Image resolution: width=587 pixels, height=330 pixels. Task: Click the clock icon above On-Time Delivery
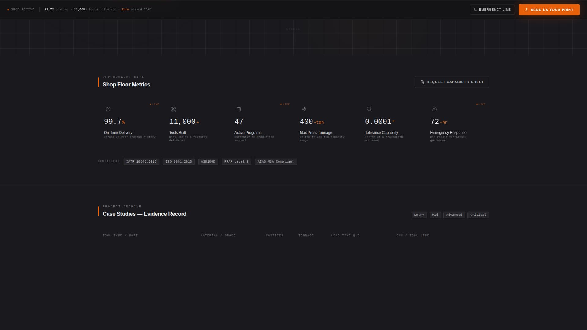pyautogui.click(x=108, y=109)
